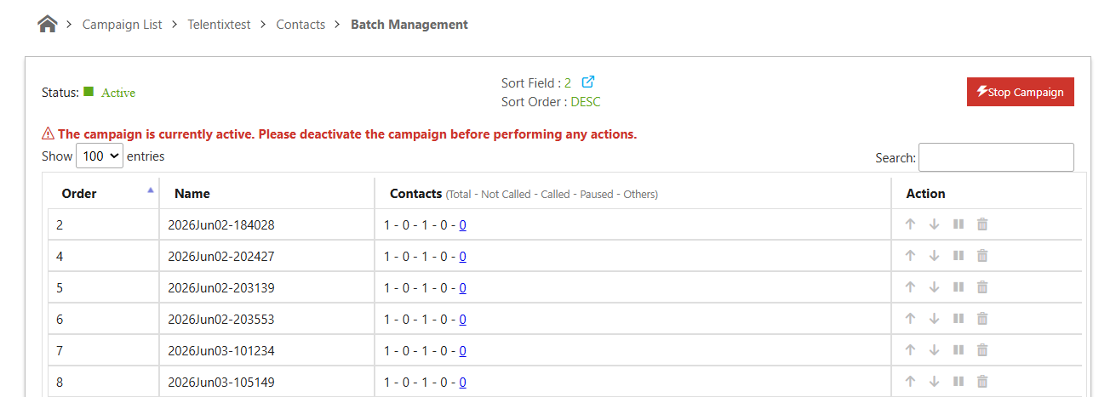Open Campaign List breadcrumb

click(x=122, y=25)
